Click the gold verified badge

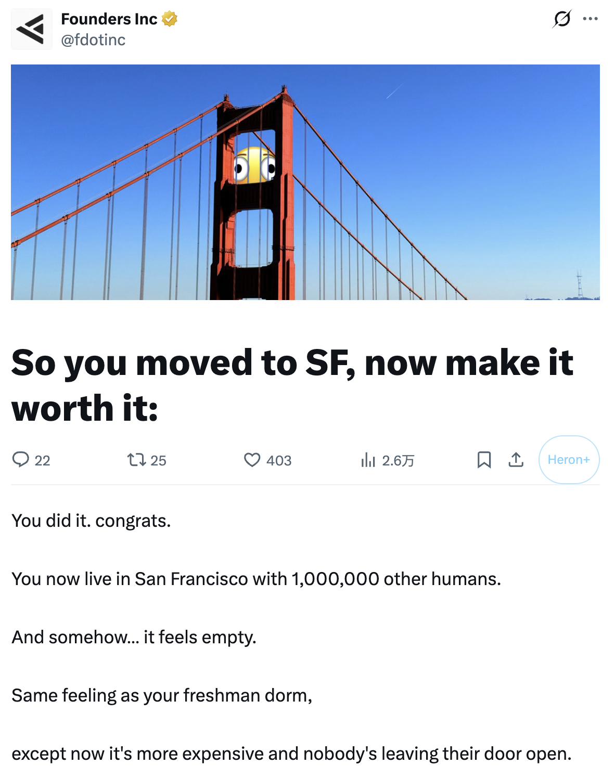coord(170,19)
